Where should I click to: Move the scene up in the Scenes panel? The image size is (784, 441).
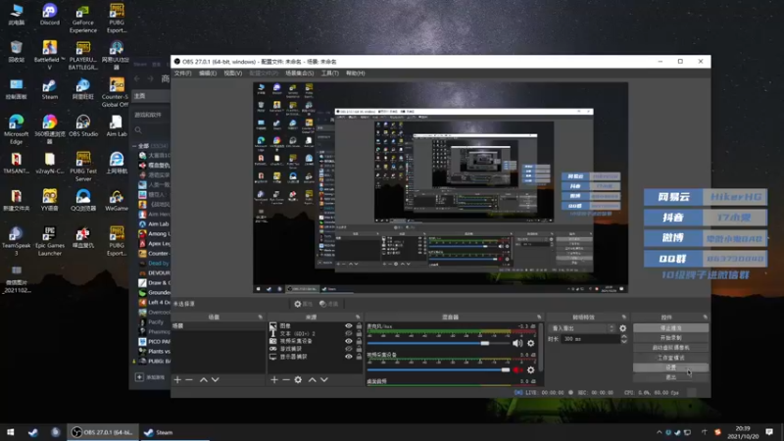[204, 380]
